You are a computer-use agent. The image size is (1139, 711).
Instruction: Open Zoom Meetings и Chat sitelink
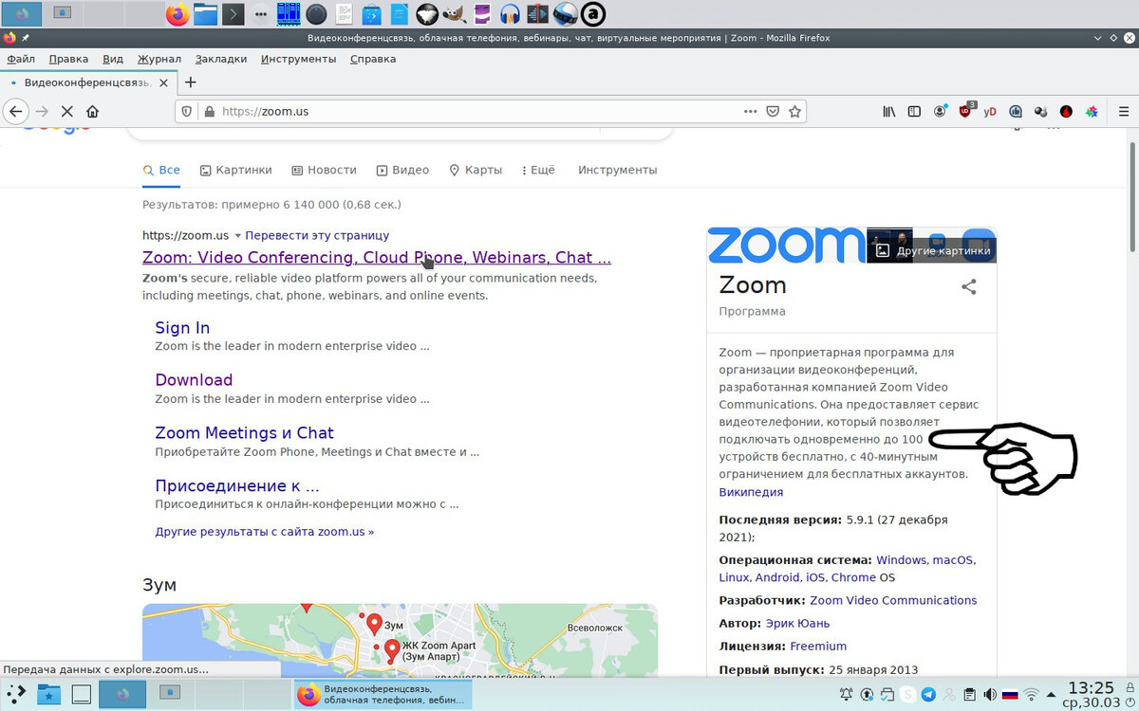coord(244,433)
